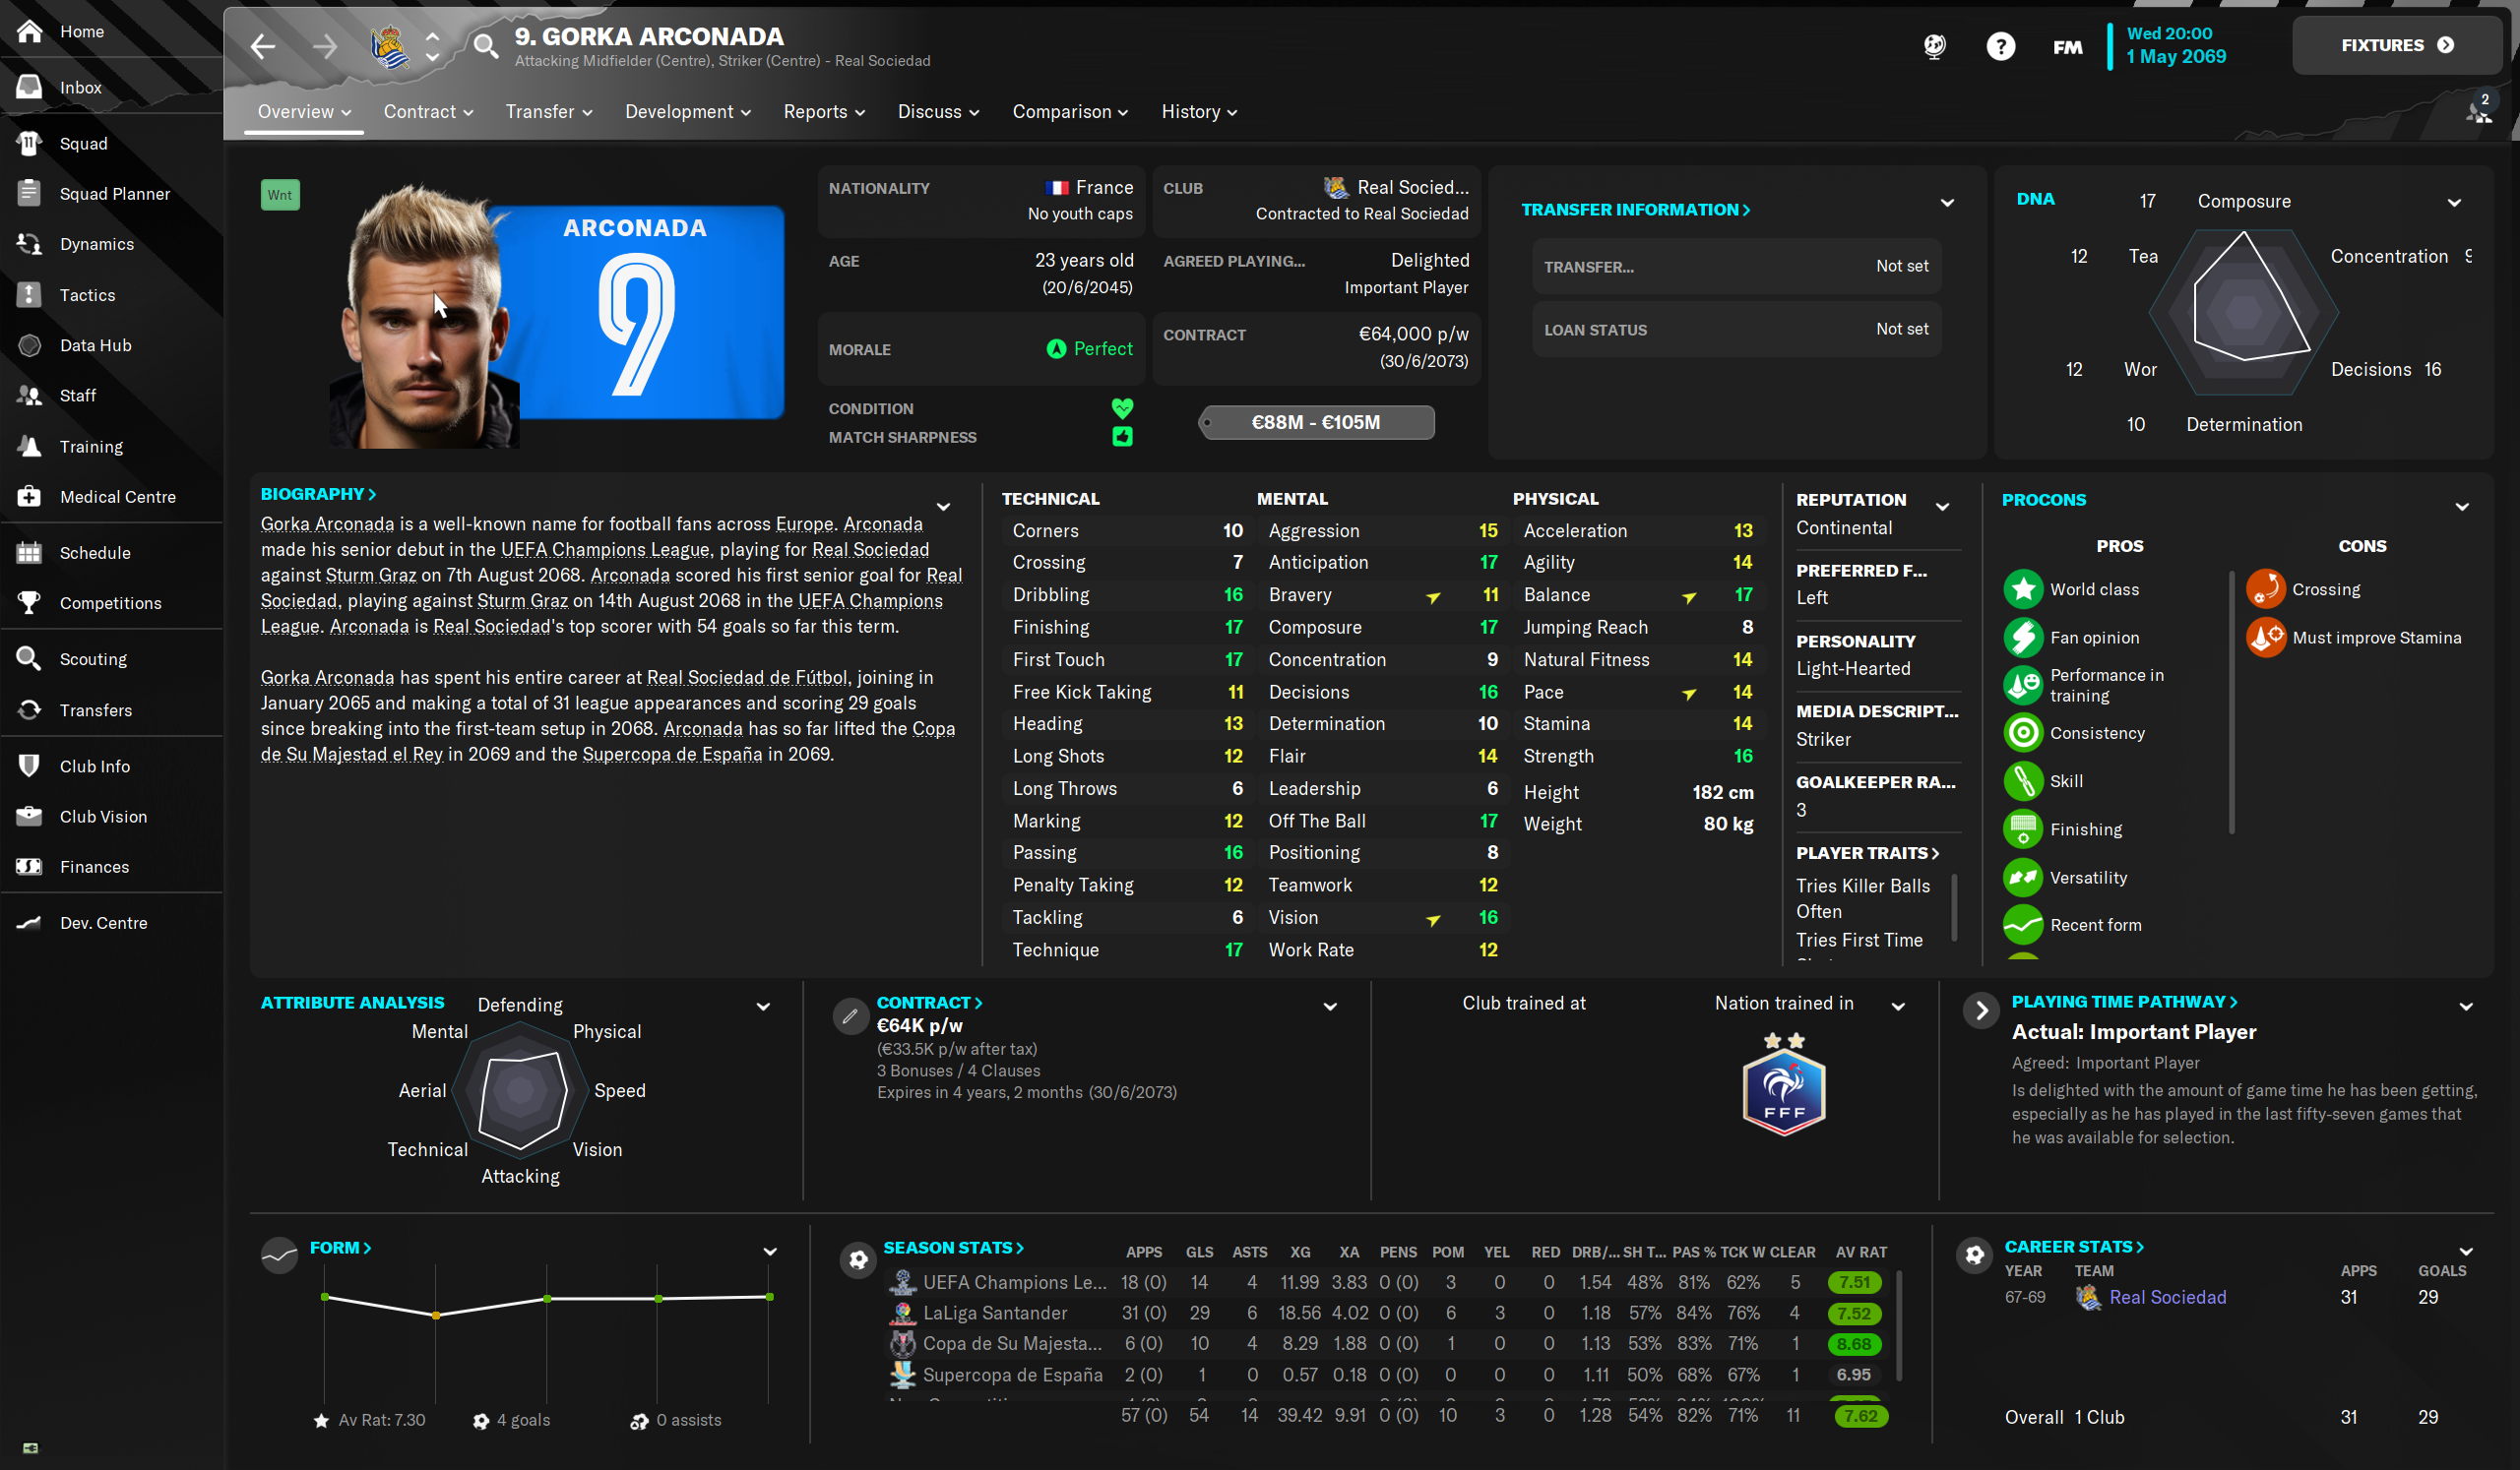
Task: Open the SEASON STATS link
Action: 953,1248
